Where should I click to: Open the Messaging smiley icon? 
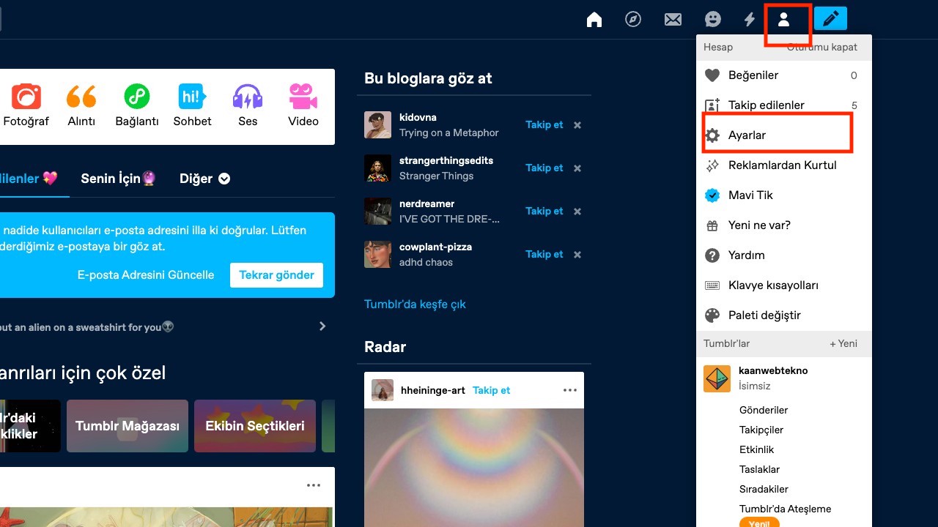point(712,20)
